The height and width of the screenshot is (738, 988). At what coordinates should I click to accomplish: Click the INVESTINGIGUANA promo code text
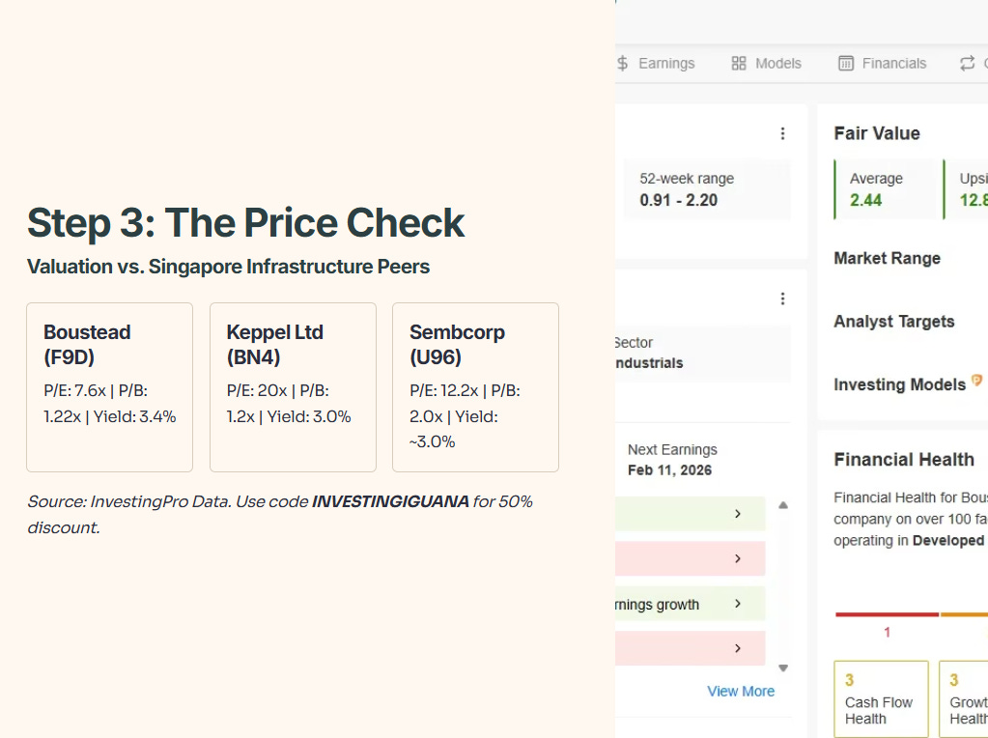[x=391, y=501]
